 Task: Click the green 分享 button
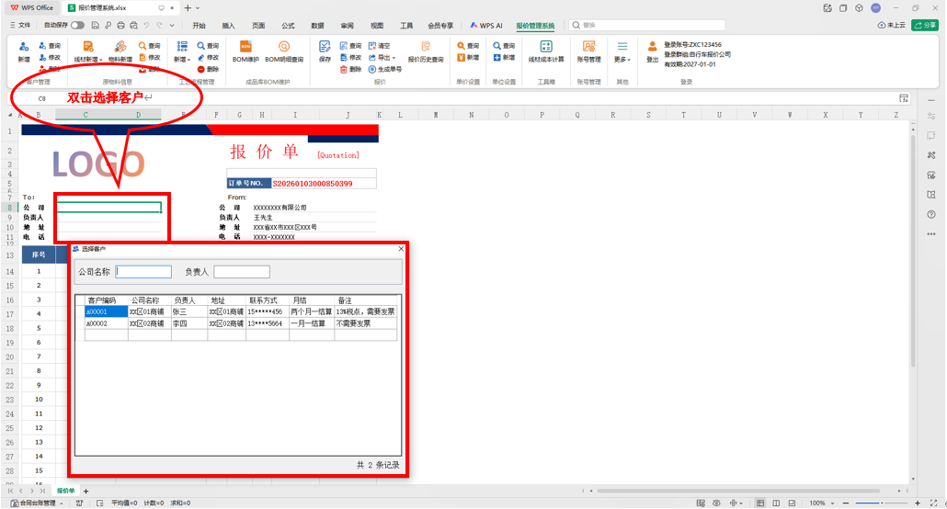click(x=925, y=25)
